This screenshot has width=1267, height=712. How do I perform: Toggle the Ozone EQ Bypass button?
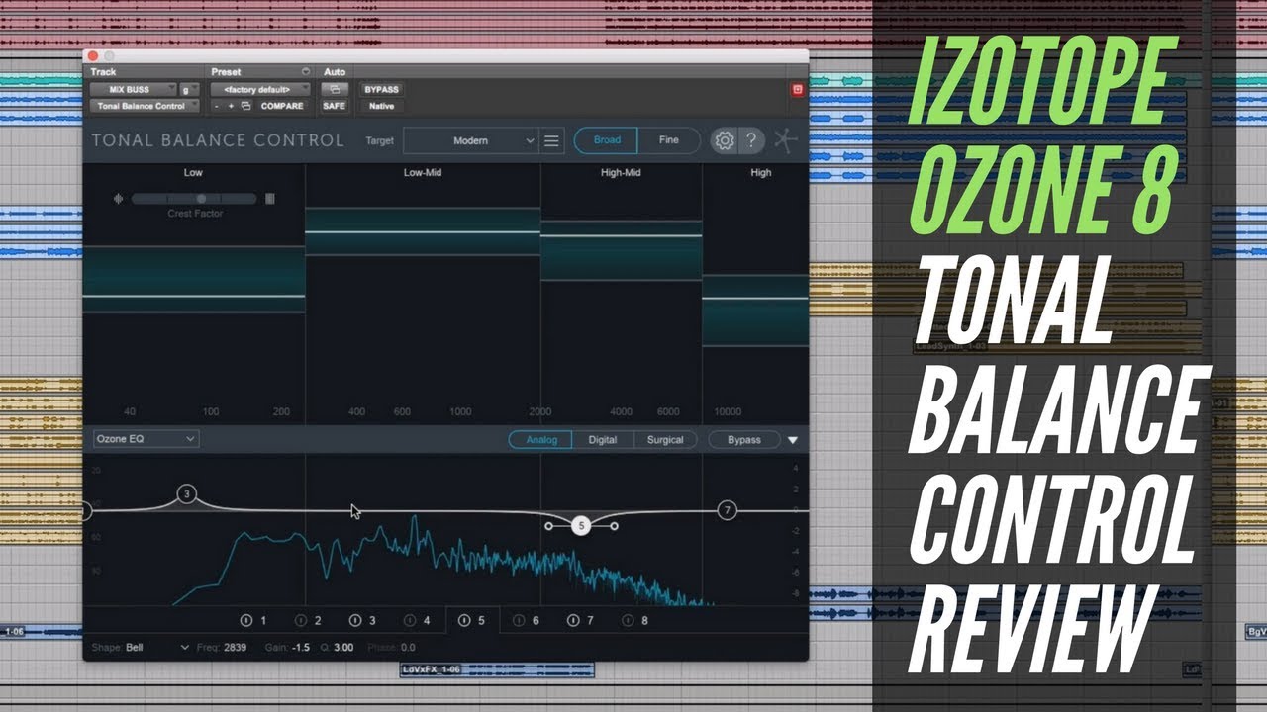click(x=744, y=440)
